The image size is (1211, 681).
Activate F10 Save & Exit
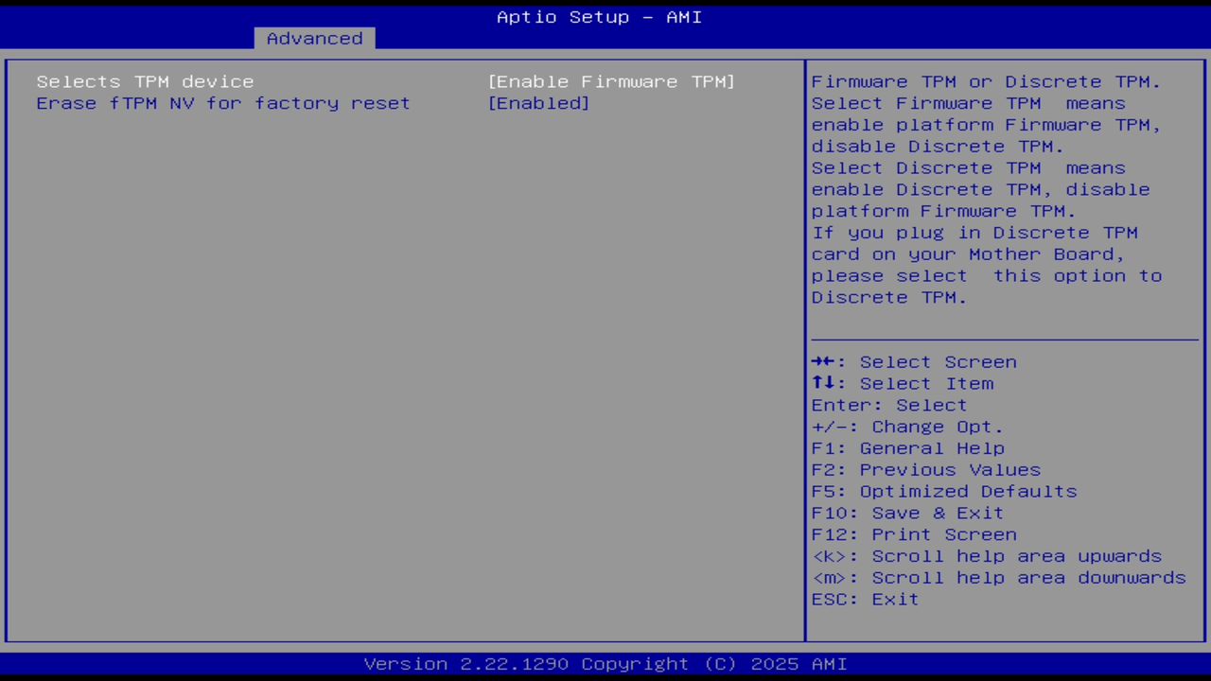[906, 512]
